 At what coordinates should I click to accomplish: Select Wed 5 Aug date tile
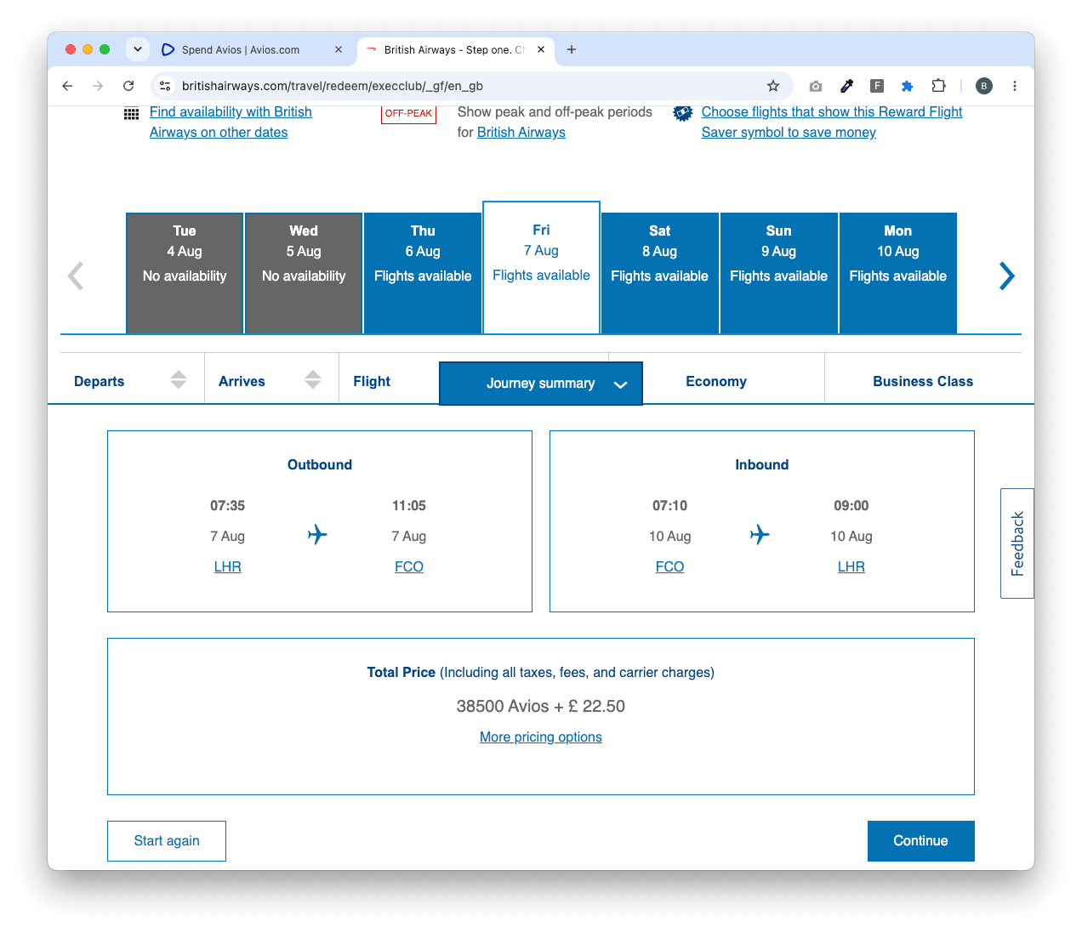pos(304,273)
